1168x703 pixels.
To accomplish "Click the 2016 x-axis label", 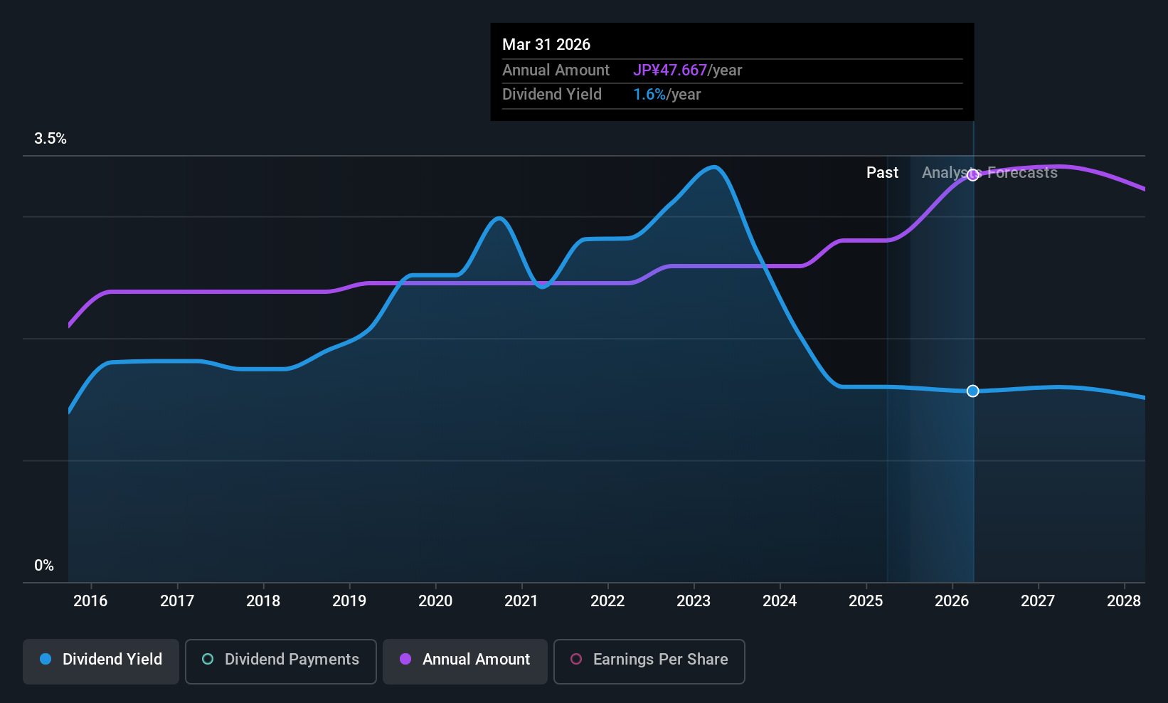I will tap(90, 601).
